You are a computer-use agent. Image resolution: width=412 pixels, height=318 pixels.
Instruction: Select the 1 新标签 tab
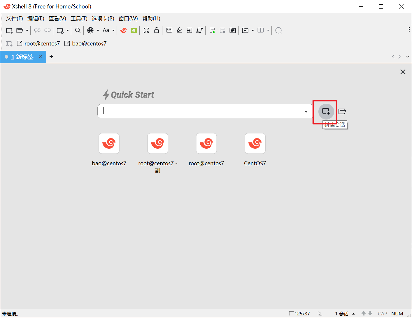tap(22, 57)
